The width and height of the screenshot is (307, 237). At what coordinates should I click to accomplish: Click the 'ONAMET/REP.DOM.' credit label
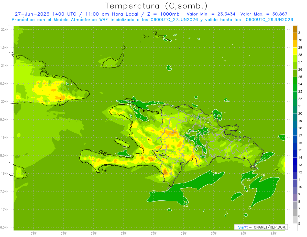270,227
